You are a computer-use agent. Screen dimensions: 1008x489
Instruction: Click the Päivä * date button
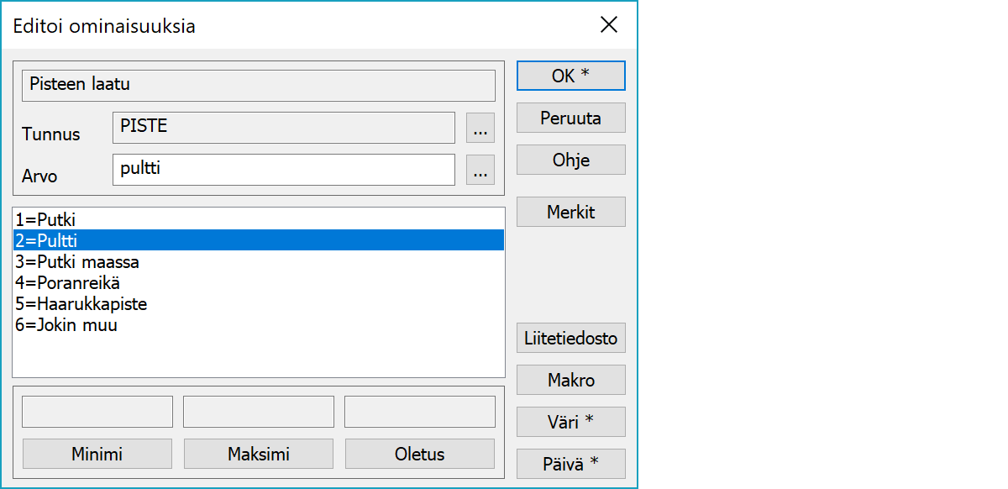pos(570,464)
